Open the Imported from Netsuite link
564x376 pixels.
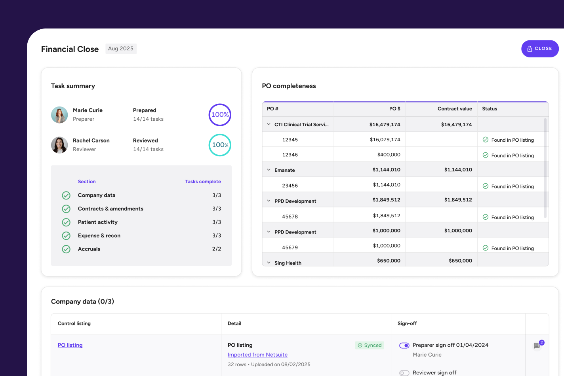coord(257,355)
